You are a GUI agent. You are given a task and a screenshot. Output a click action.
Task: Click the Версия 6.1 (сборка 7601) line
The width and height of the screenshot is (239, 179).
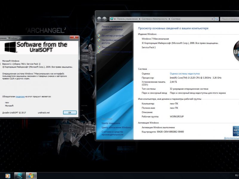point(21,64)
